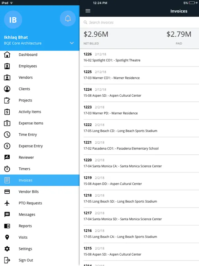Go to Time Entry label

pos(28,134)
